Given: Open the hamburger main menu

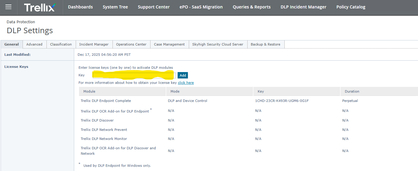Looking at the screenshot, I should [x=8, y=7].
